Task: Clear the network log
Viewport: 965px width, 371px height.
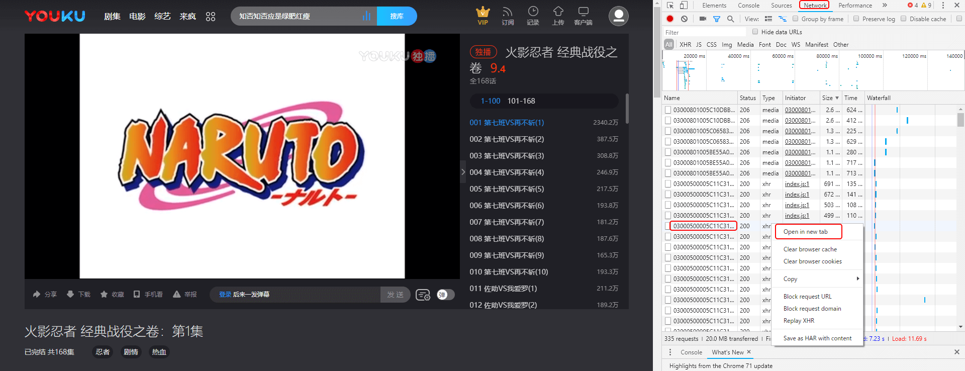Action: point(684,19)
